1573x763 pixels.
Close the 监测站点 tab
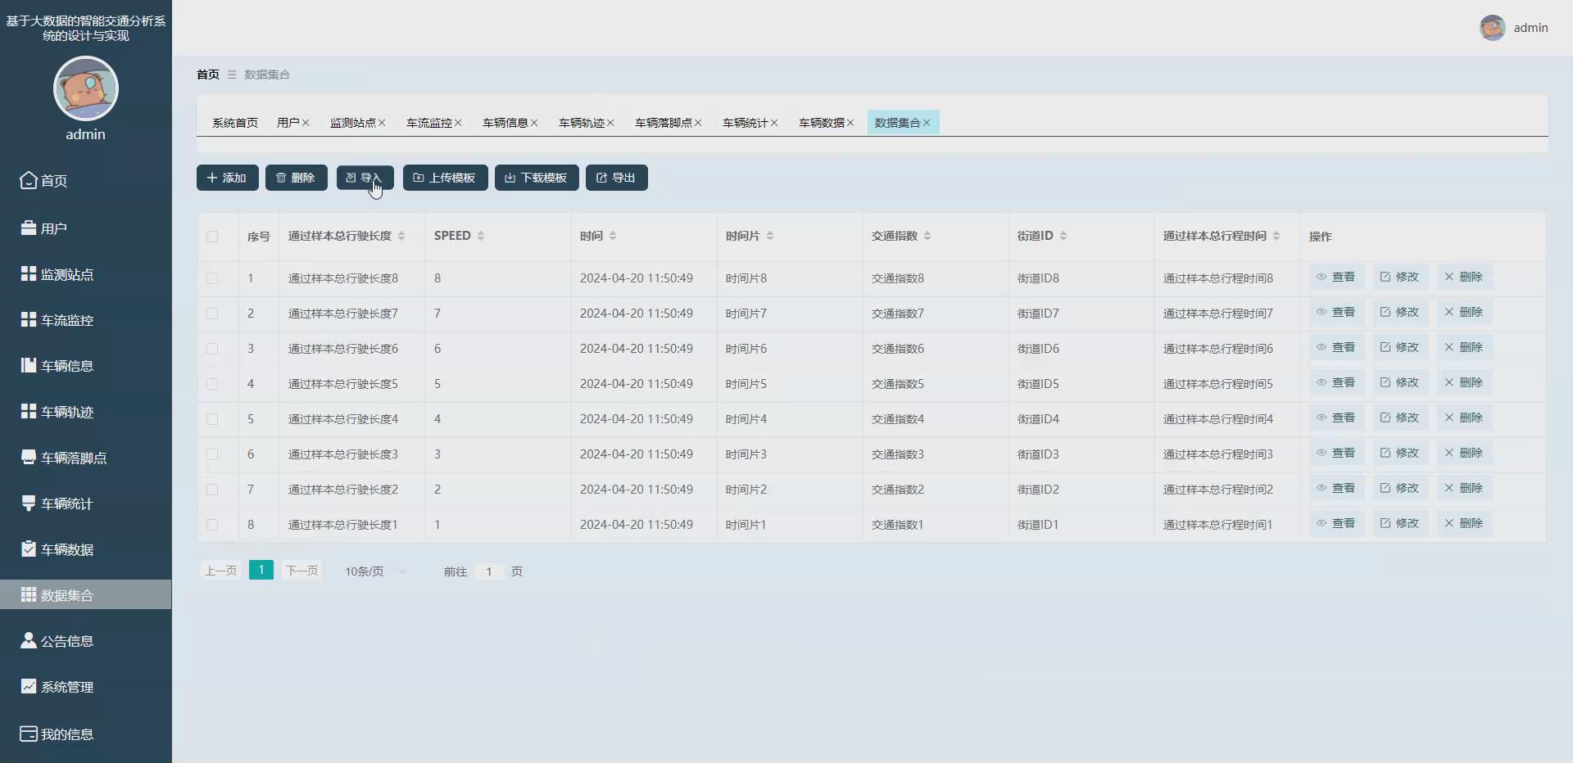click(382, 123)
